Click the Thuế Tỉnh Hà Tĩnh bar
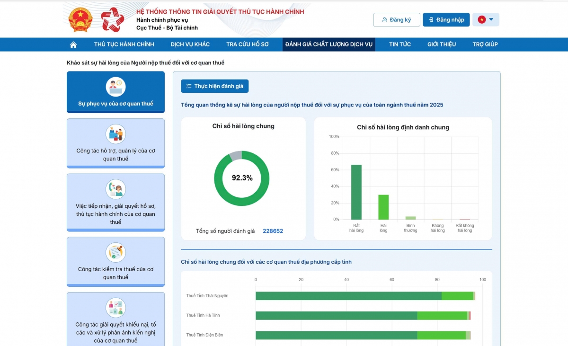This screenshot has height=346, width=568. [363, 315]
